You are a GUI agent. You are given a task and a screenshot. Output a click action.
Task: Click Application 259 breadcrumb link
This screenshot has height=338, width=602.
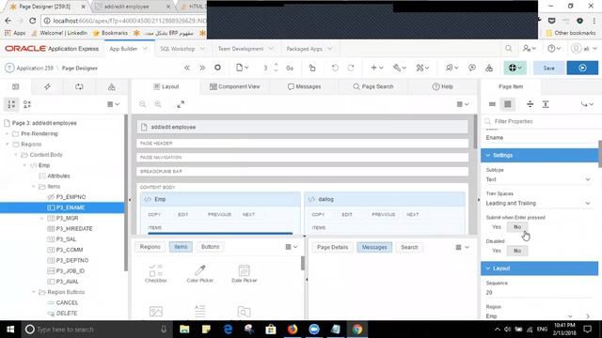(35, 69)
